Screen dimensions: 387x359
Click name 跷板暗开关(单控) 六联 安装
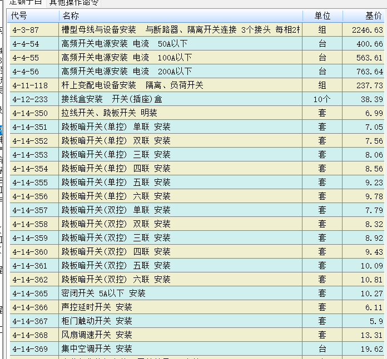pyautogui.click(x=116, y=196)
